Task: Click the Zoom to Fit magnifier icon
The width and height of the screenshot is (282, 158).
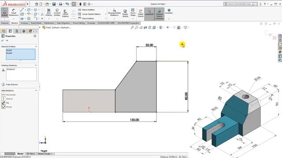Action: coord(132,27)
